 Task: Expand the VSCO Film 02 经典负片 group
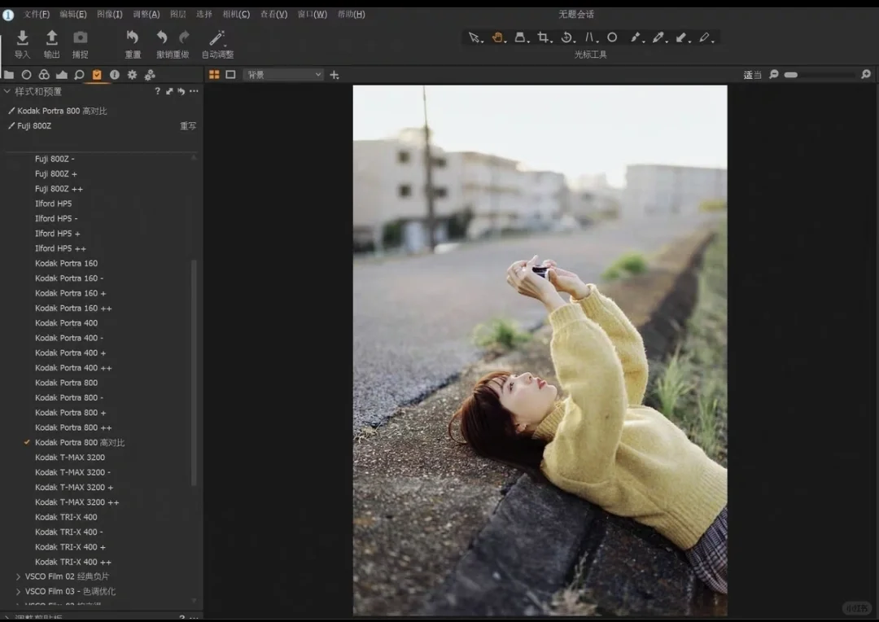(18, 576)
